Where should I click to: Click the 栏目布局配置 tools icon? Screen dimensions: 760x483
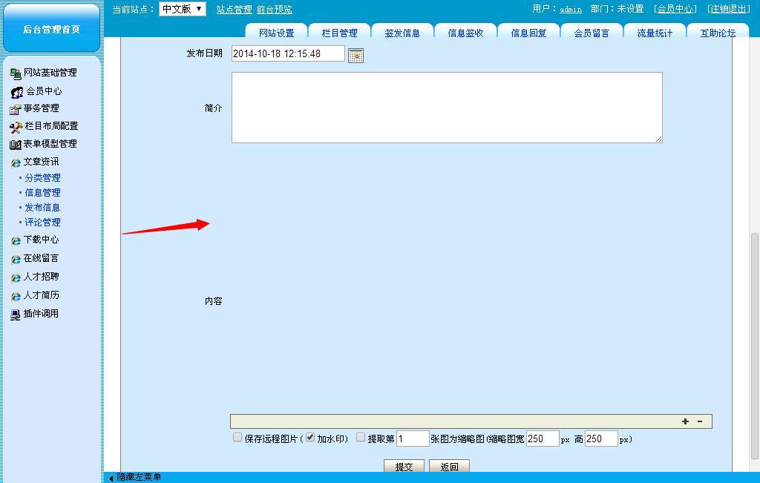pos(16,127)
